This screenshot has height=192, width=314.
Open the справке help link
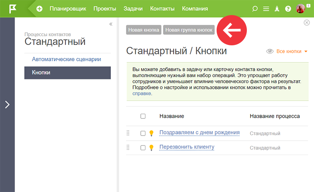click(x=142, y=93)
